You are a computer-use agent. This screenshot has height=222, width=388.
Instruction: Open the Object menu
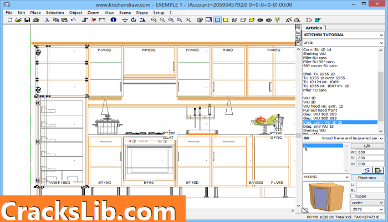pyautogui.click(x=75, y=12)
